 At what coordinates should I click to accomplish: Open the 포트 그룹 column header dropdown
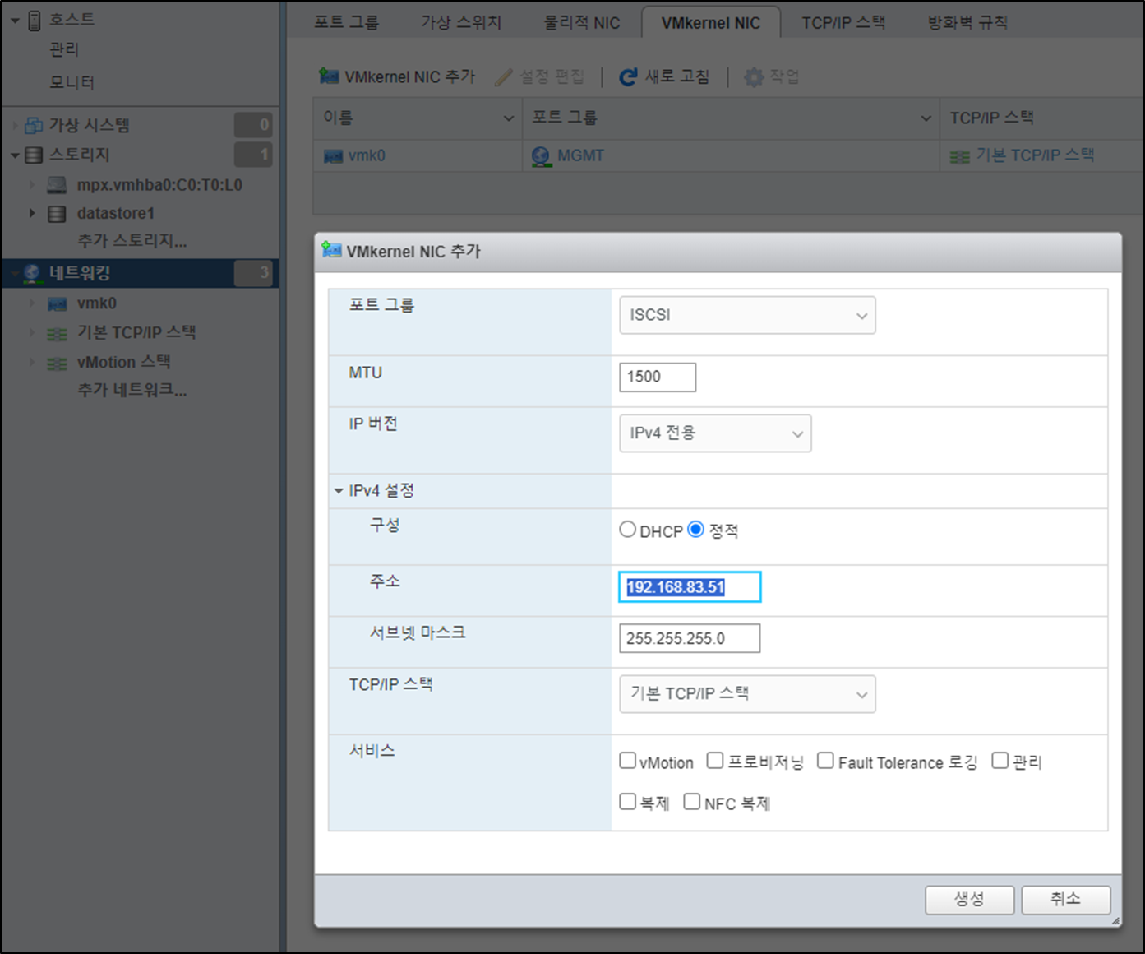pos(926,118)
